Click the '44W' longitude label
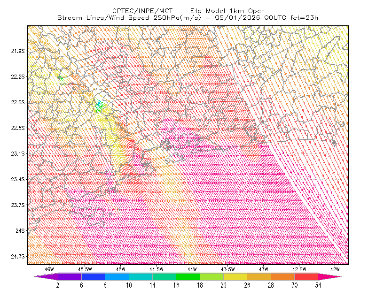The height and width of the screenshot is (290, 376). coord(192,269)
